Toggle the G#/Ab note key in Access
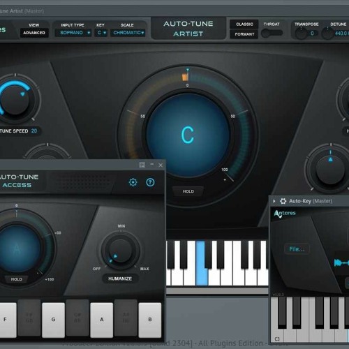The width and height of the screenshot is (349, 349). tap(77, 318)
